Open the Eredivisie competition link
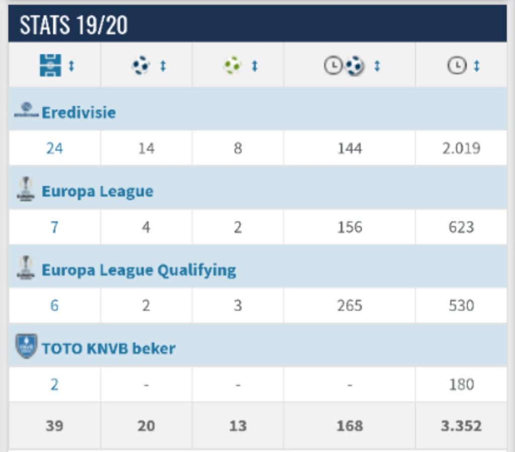 click(78, 112)
